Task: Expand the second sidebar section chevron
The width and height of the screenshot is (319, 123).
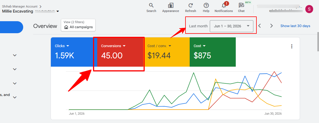Action: (15, 69)
